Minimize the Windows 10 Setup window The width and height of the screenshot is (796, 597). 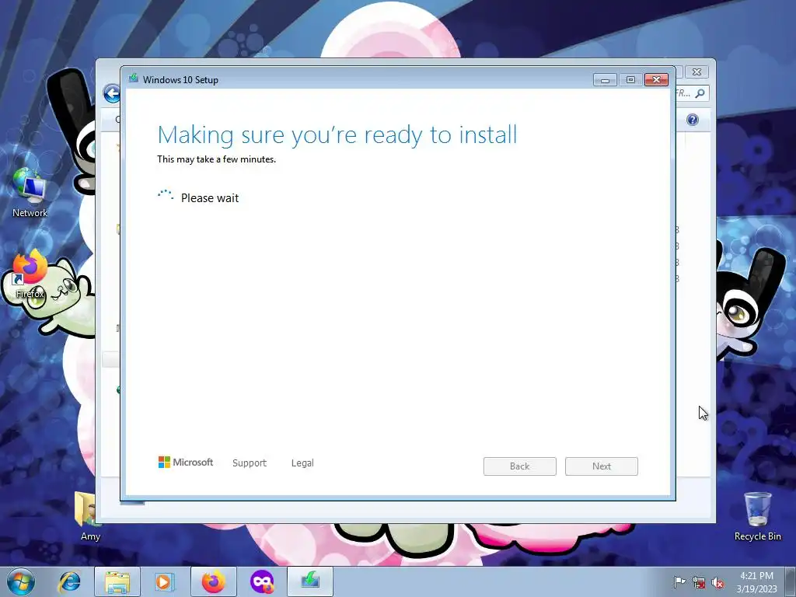605,80
